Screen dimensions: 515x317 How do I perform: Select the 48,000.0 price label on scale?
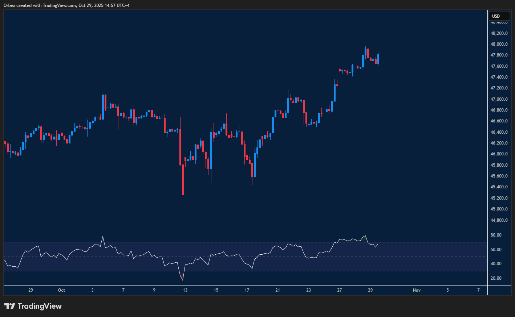[x=499, y=44]
